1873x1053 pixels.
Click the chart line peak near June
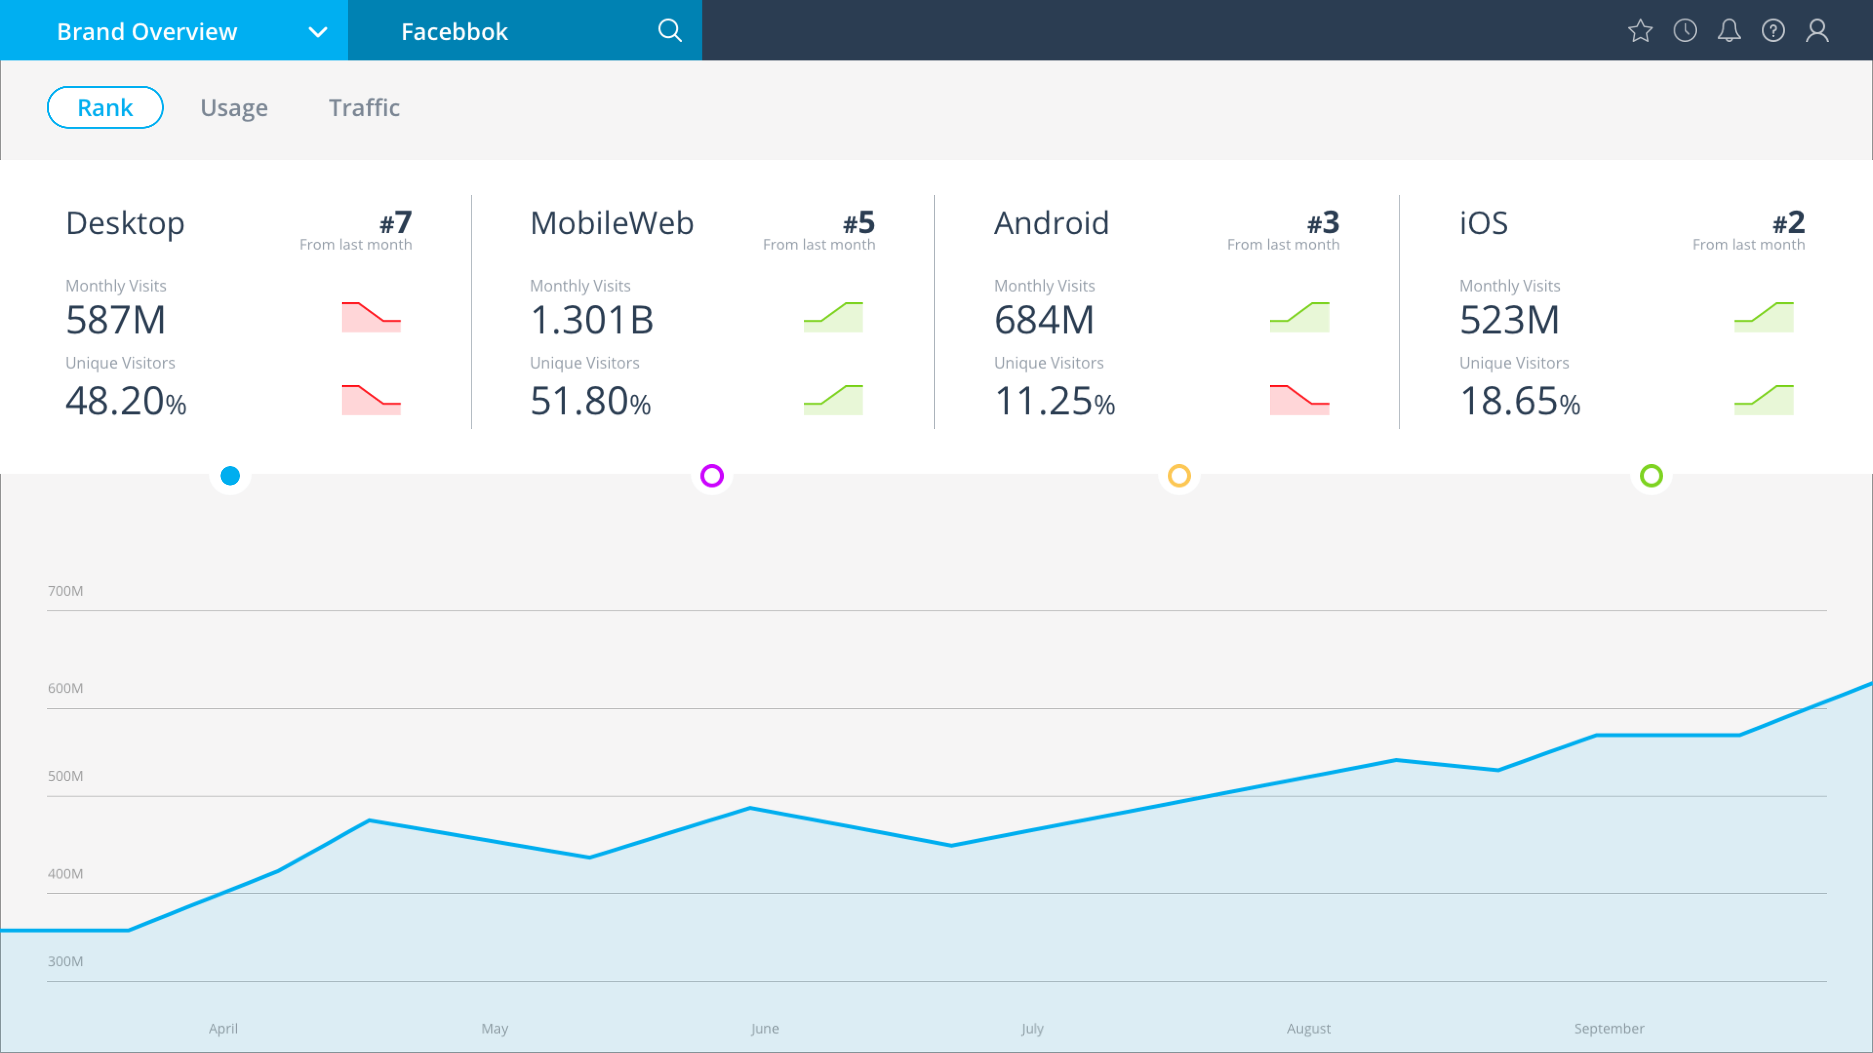tap(750, 808)
